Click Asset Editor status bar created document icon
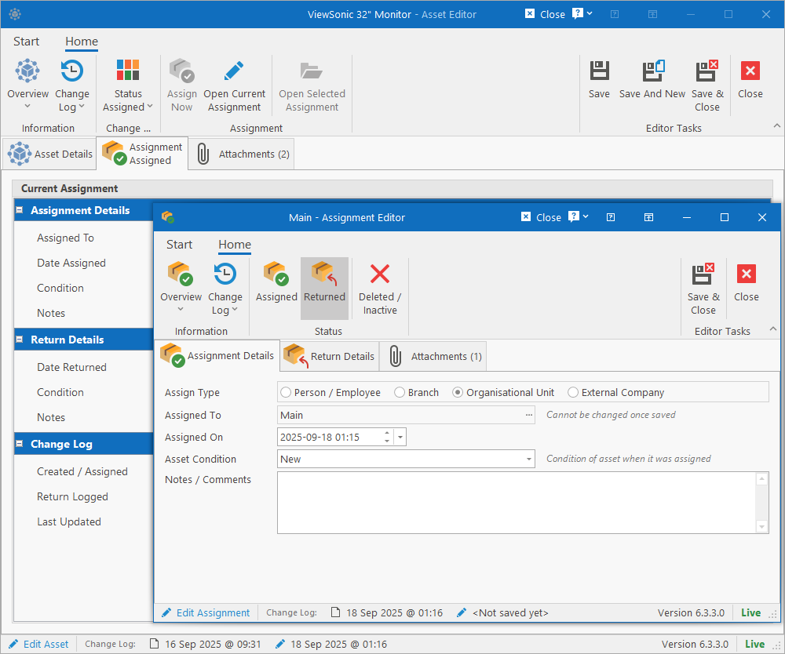Image resolution: width=785 pixels, height=654 pixels. pos(155,644)
